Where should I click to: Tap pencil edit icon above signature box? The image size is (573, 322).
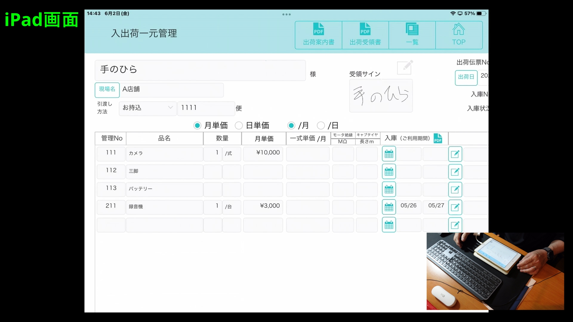(405, 67)
